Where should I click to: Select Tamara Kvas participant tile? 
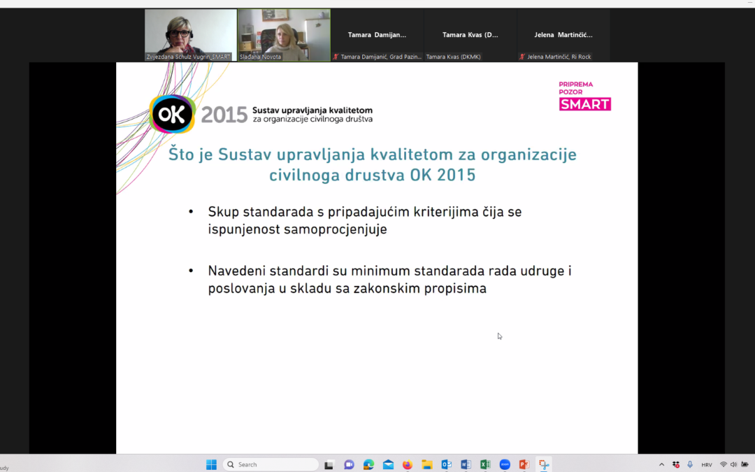coord(470,35)
